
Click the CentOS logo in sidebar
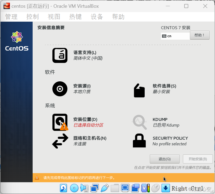click(17, 41)
